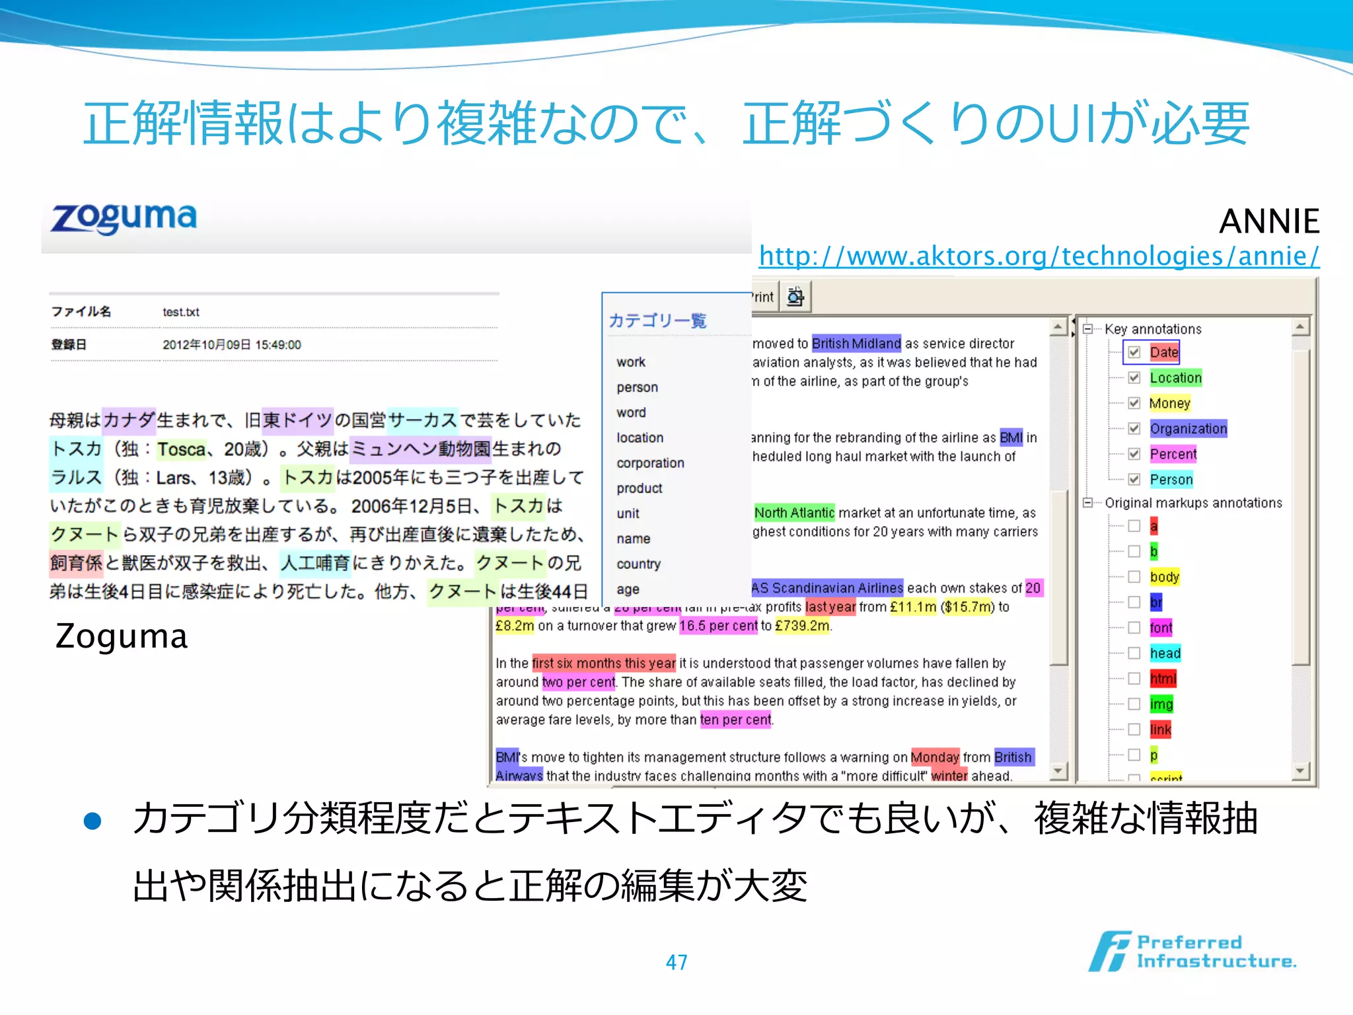
Task: Choose the corporation category
Action: click(x=650, y=463)
